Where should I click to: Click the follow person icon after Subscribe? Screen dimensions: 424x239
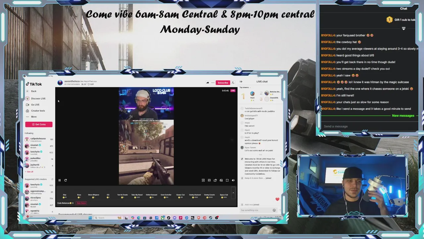click(x=233, y=83)
